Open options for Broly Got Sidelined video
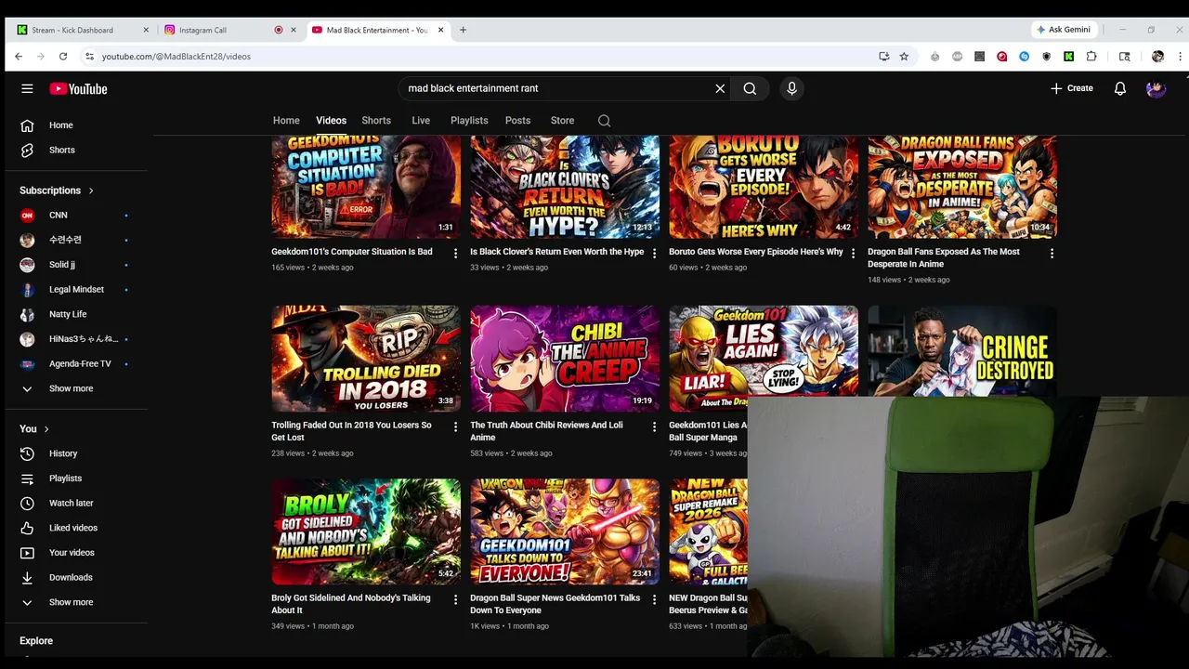Screen dimensions: 1189x669 tap(455, 599)
